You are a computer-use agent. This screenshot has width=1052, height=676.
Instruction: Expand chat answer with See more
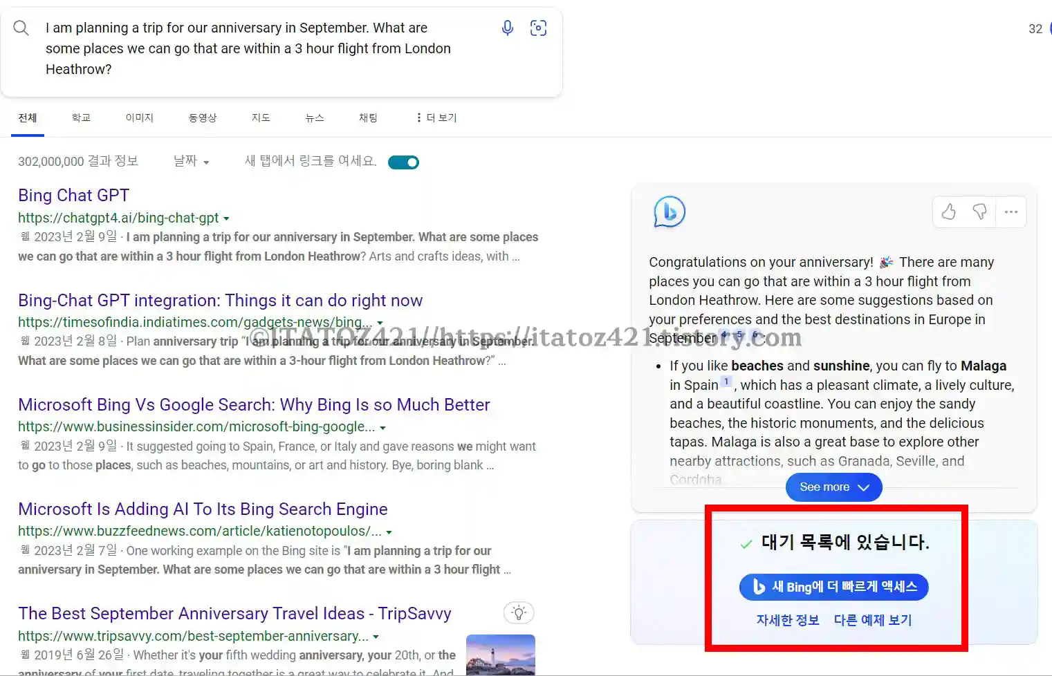pyautogui.click(x=833, y=487)
